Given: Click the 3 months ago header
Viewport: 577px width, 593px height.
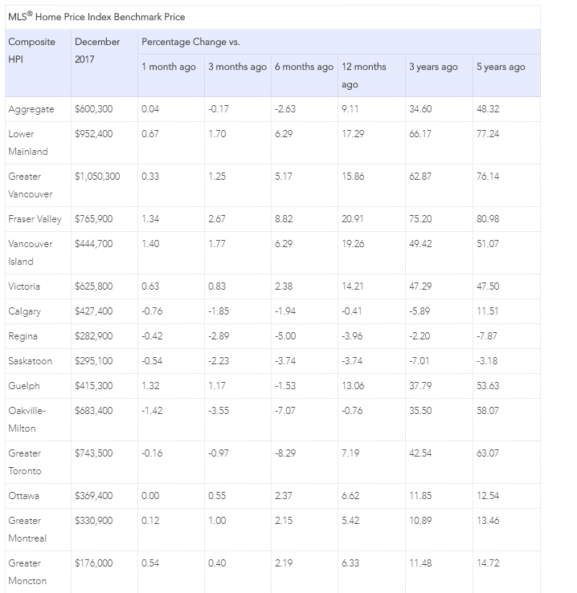Looking at the screenshot, I should click(x=238, y=67).
